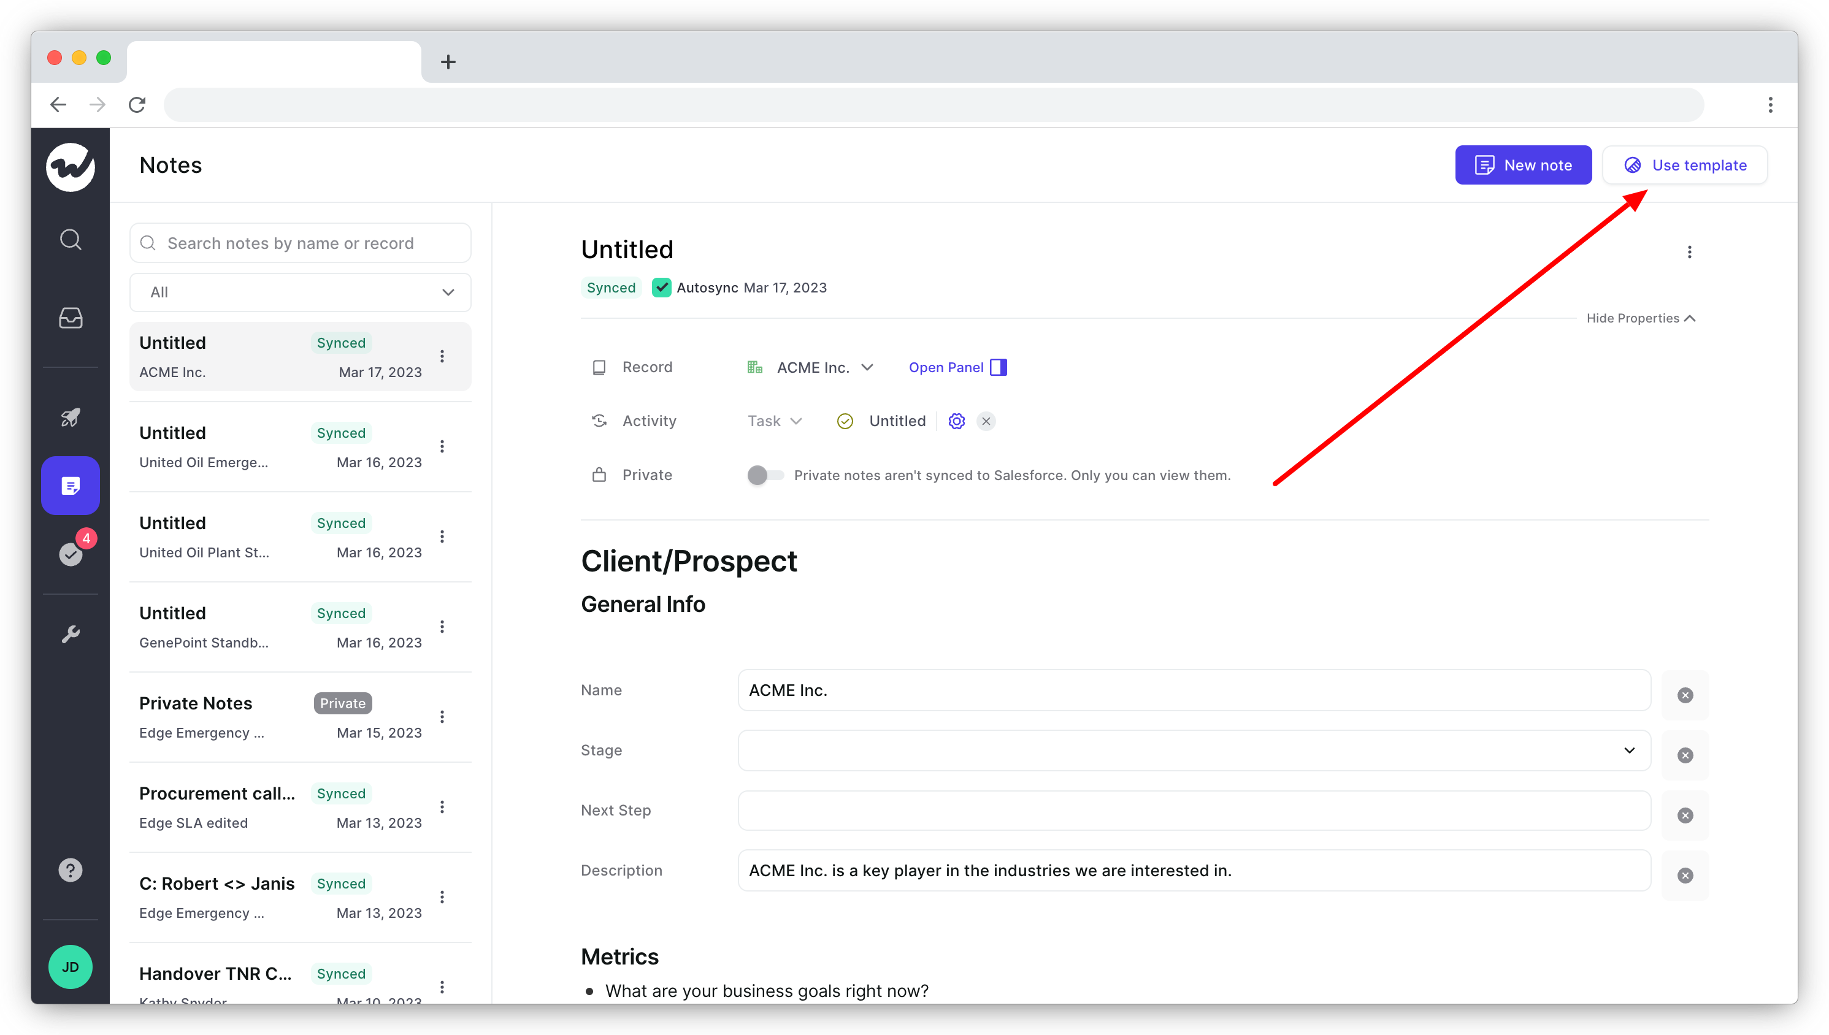Open the All notes filter dropdown
The height and width of the screenshot is (1035, 1829).
point(300,292)
